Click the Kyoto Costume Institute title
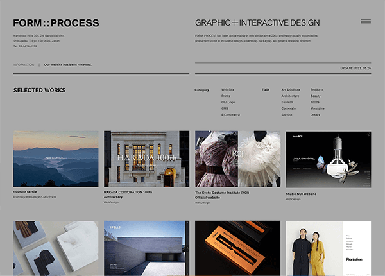This screenshot has width=385, height=276. tap(222, 195)
